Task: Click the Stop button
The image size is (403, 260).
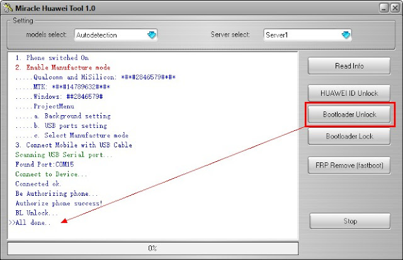Action: tap(350, 221)
